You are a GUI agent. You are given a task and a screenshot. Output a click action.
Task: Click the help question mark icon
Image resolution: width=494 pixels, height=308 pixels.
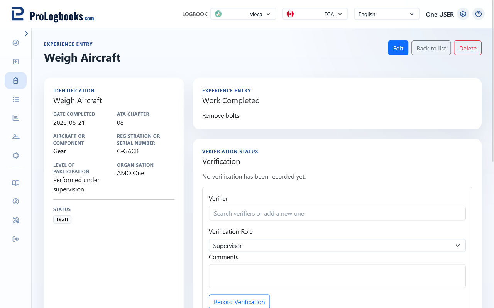[x=479, y=14]
